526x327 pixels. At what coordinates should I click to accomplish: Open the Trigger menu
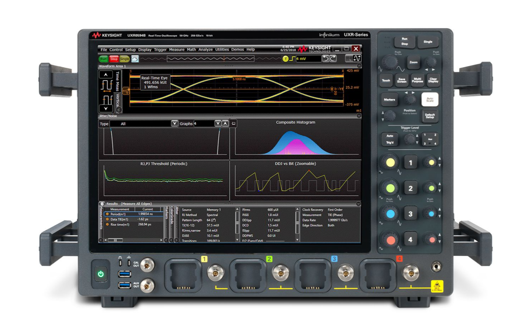point(160,50)
